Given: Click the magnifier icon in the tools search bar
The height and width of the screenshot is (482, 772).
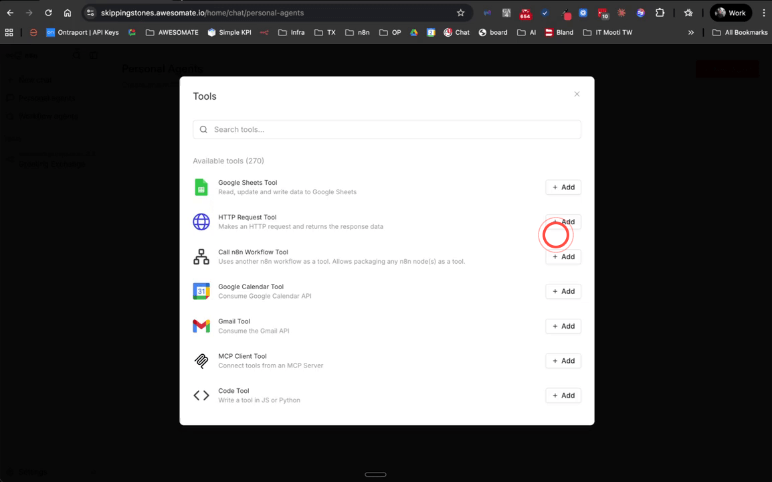Looking at the screenshot, I should [x=203, y=129].
